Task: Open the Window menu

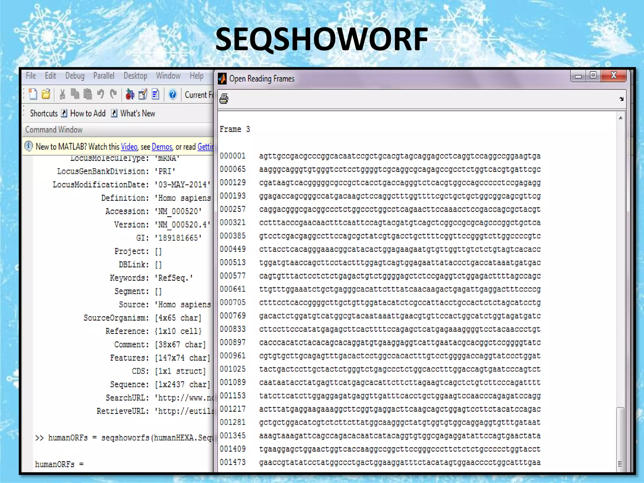Action: pyautogui.click(x=168, y=76)
